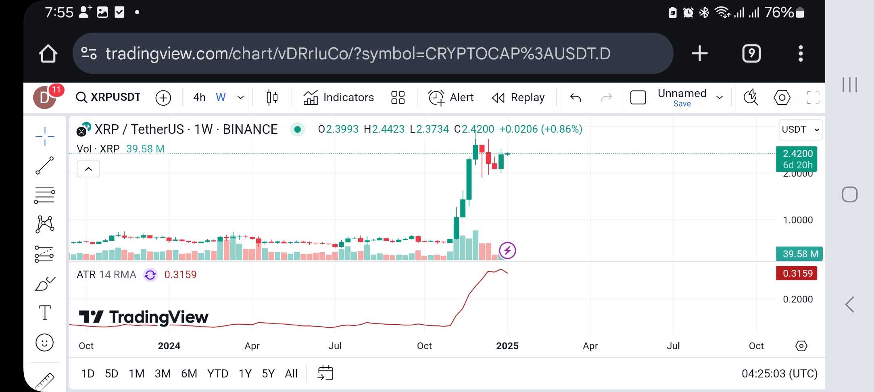Open forecasting and measurement tools
Viewport: 874px width, 392px height.
[44, 254]
